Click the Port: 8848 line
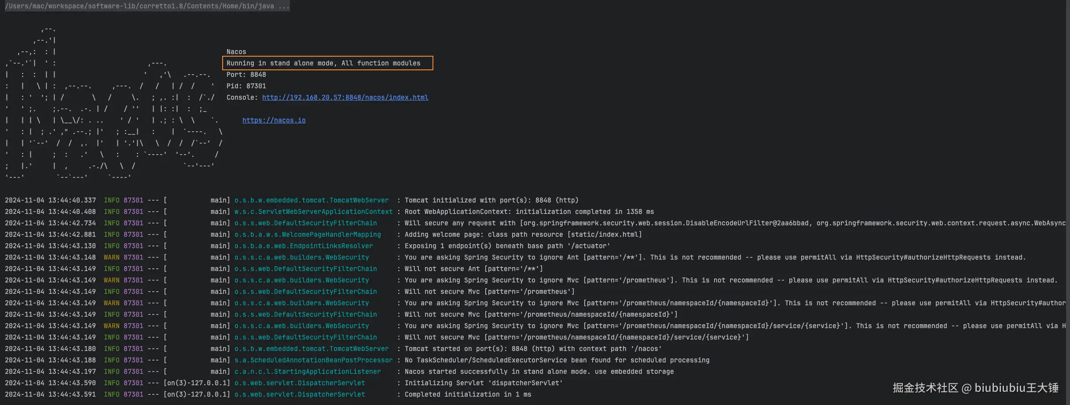 (246, 75)
